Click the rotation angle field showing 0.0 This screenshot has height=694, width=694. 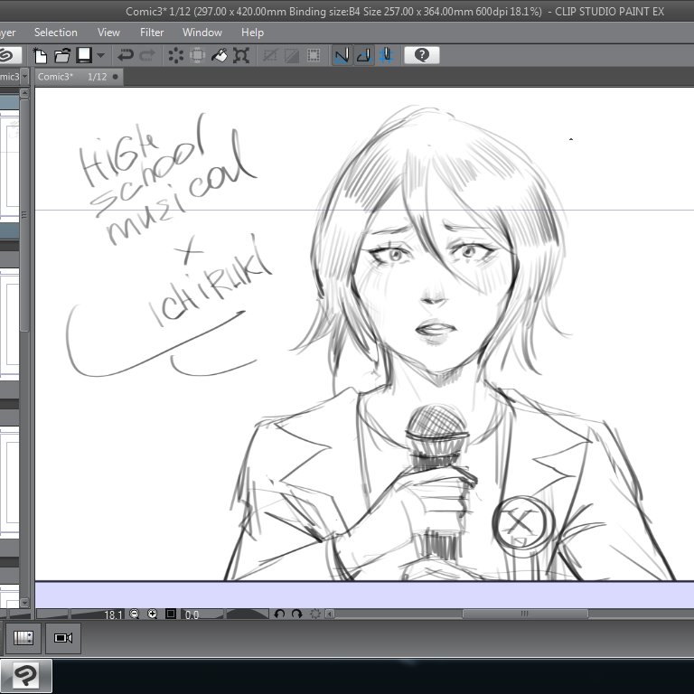click(192, 614)
